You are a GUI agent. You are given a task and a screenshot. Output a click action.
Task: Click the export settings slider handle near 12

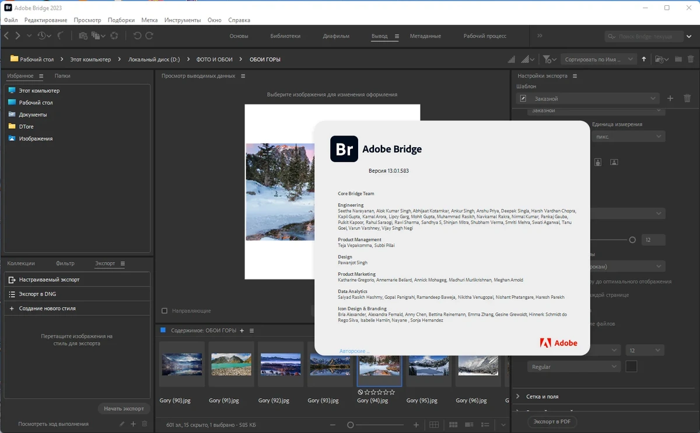632,240
